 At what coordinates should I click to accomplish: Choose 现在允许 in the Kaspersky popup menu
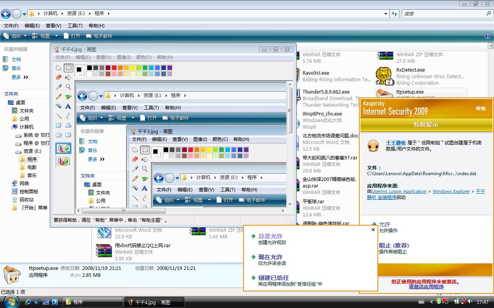coord(271,257)
